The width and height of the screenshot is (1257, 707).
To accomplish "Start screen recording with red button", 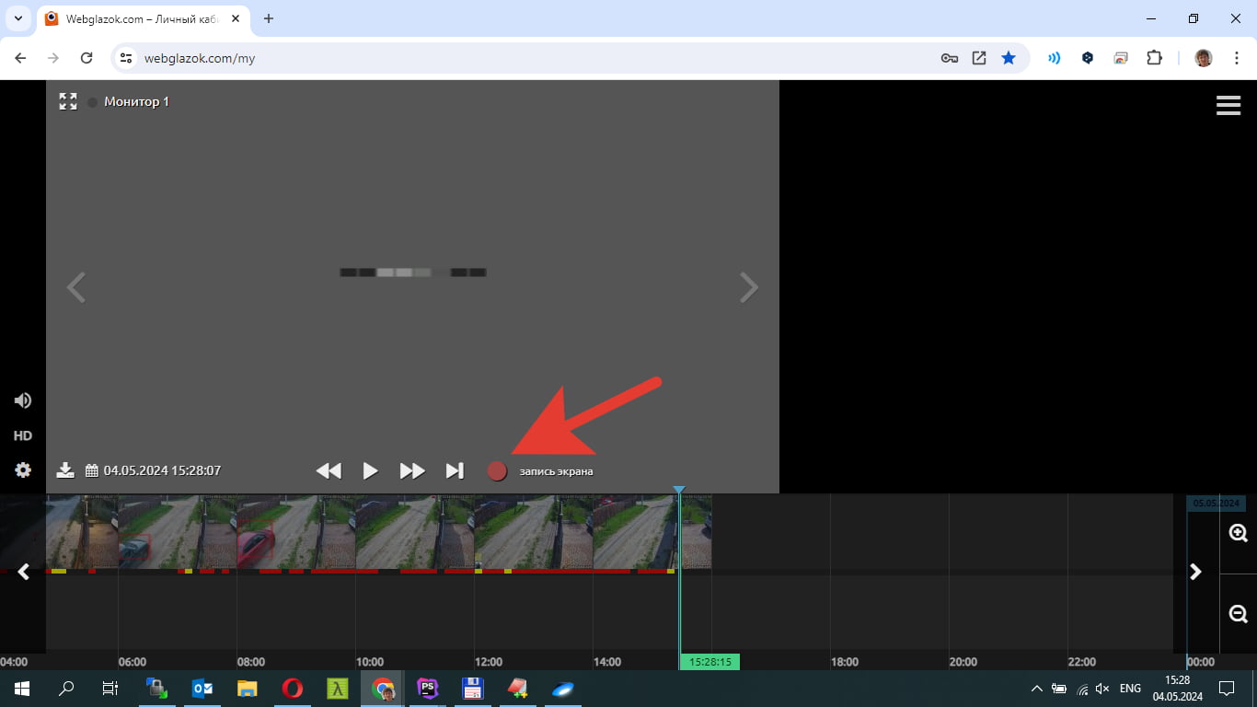I will click(497, 471).
